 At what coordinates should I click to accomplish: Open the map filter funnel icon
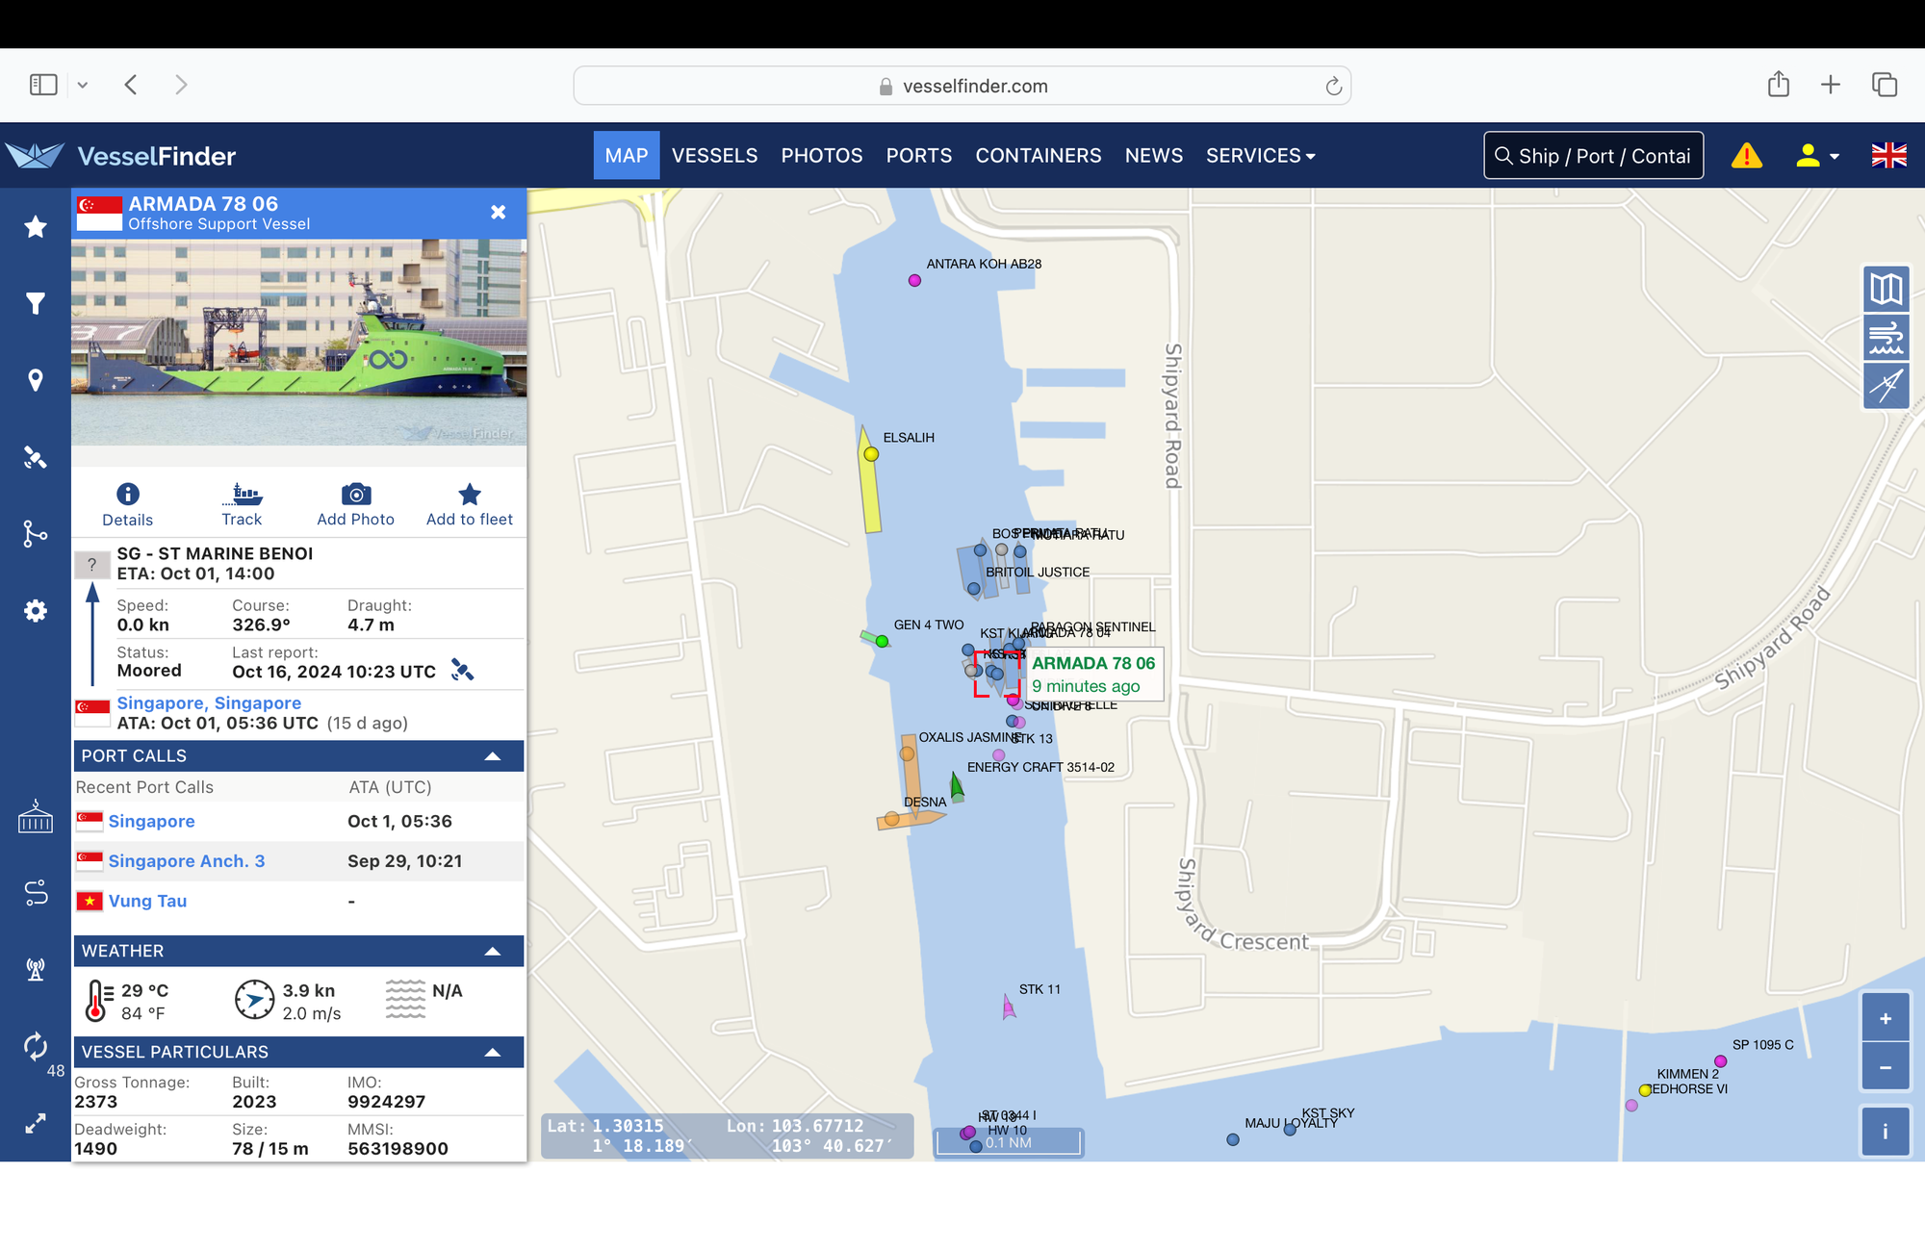(x=36, y=304)
